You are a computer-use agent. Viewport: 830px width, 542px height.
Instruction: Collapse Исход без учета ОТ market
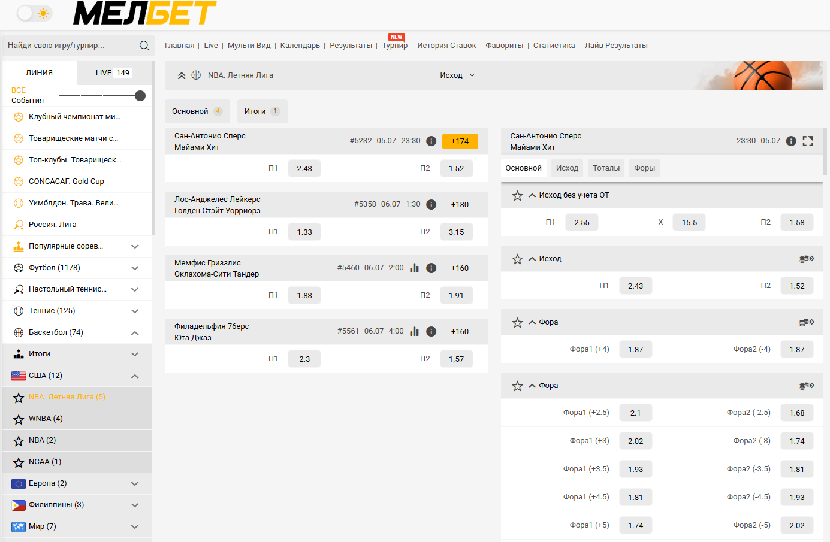pyautogui.click(x=532, y=195)
